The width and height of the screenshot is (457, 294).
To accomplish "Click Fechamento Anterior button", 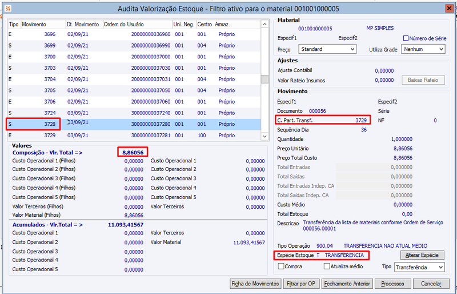I will (347, 284).
